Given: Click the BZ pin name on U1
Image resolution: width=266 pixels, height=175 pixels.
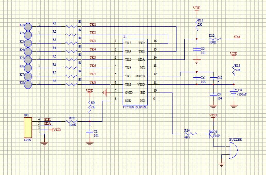Looking at the screenshot, I should click(143, 93).
